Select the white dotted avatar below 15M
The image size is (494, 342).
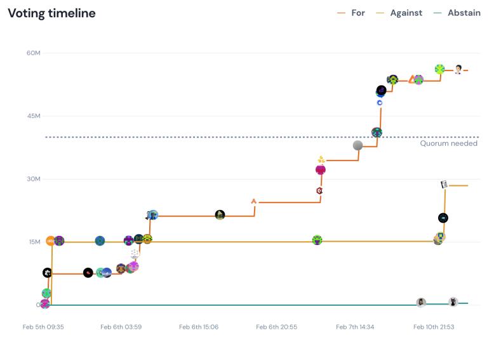[x=135, y=253]
